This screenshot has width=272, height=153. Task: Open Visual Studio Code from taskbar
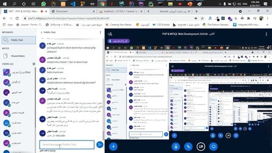[73, 4]
